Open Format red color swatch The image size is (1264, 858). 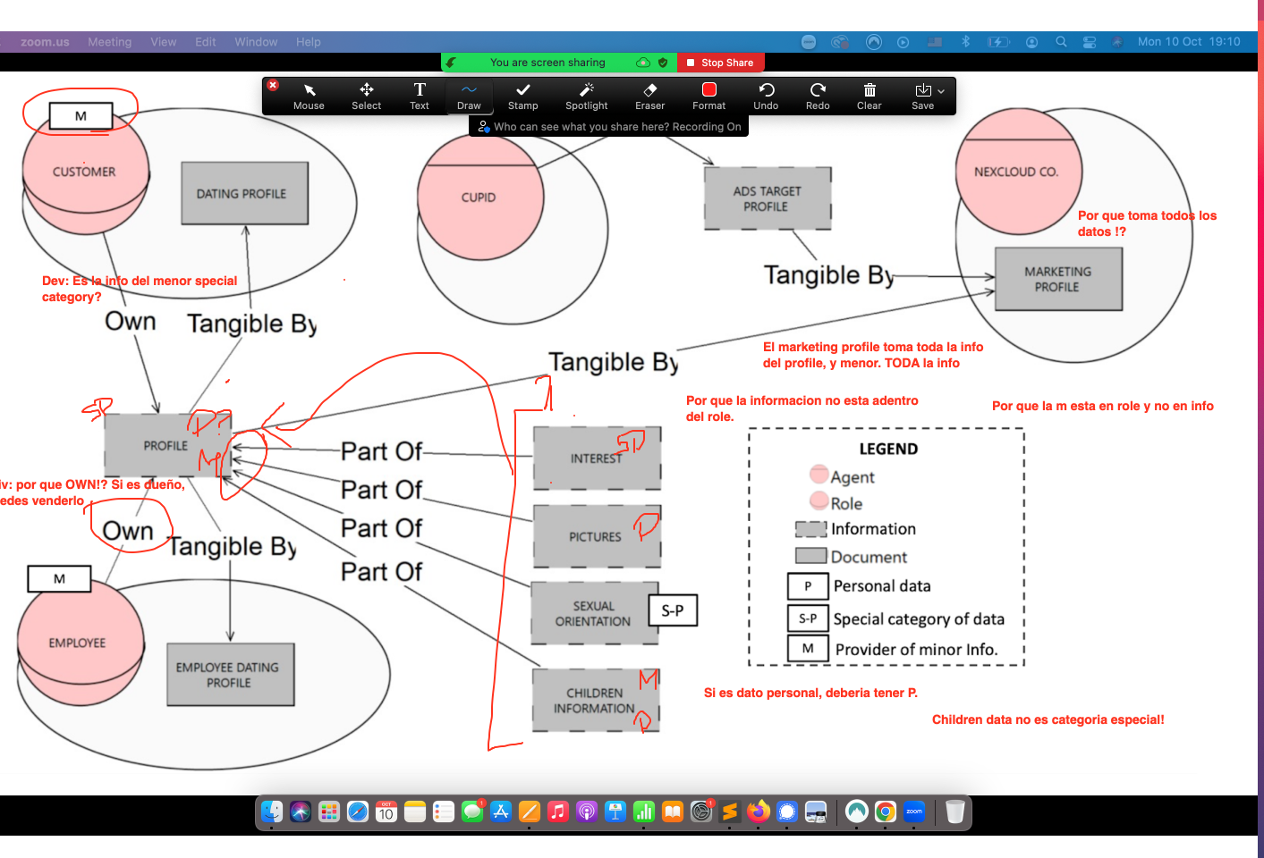pyautogui.click(x=708, y=90)
